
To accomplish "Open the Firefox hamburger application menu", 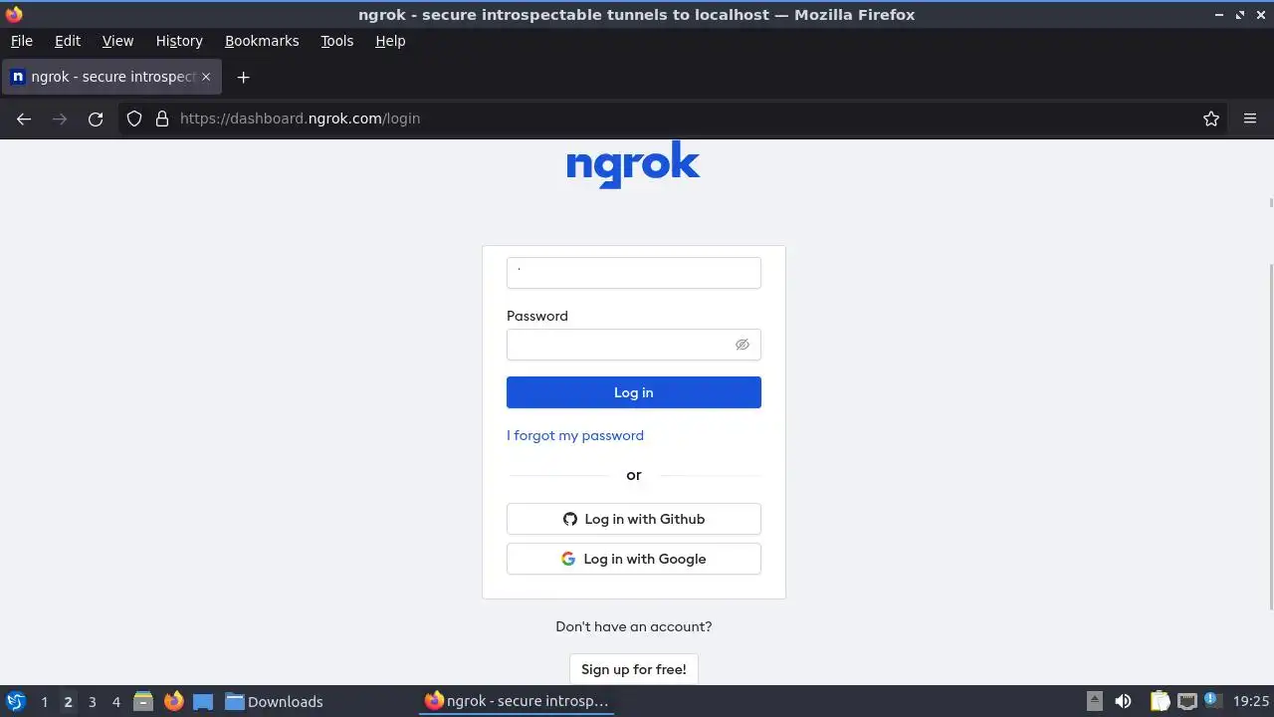I will (1250, 119).
